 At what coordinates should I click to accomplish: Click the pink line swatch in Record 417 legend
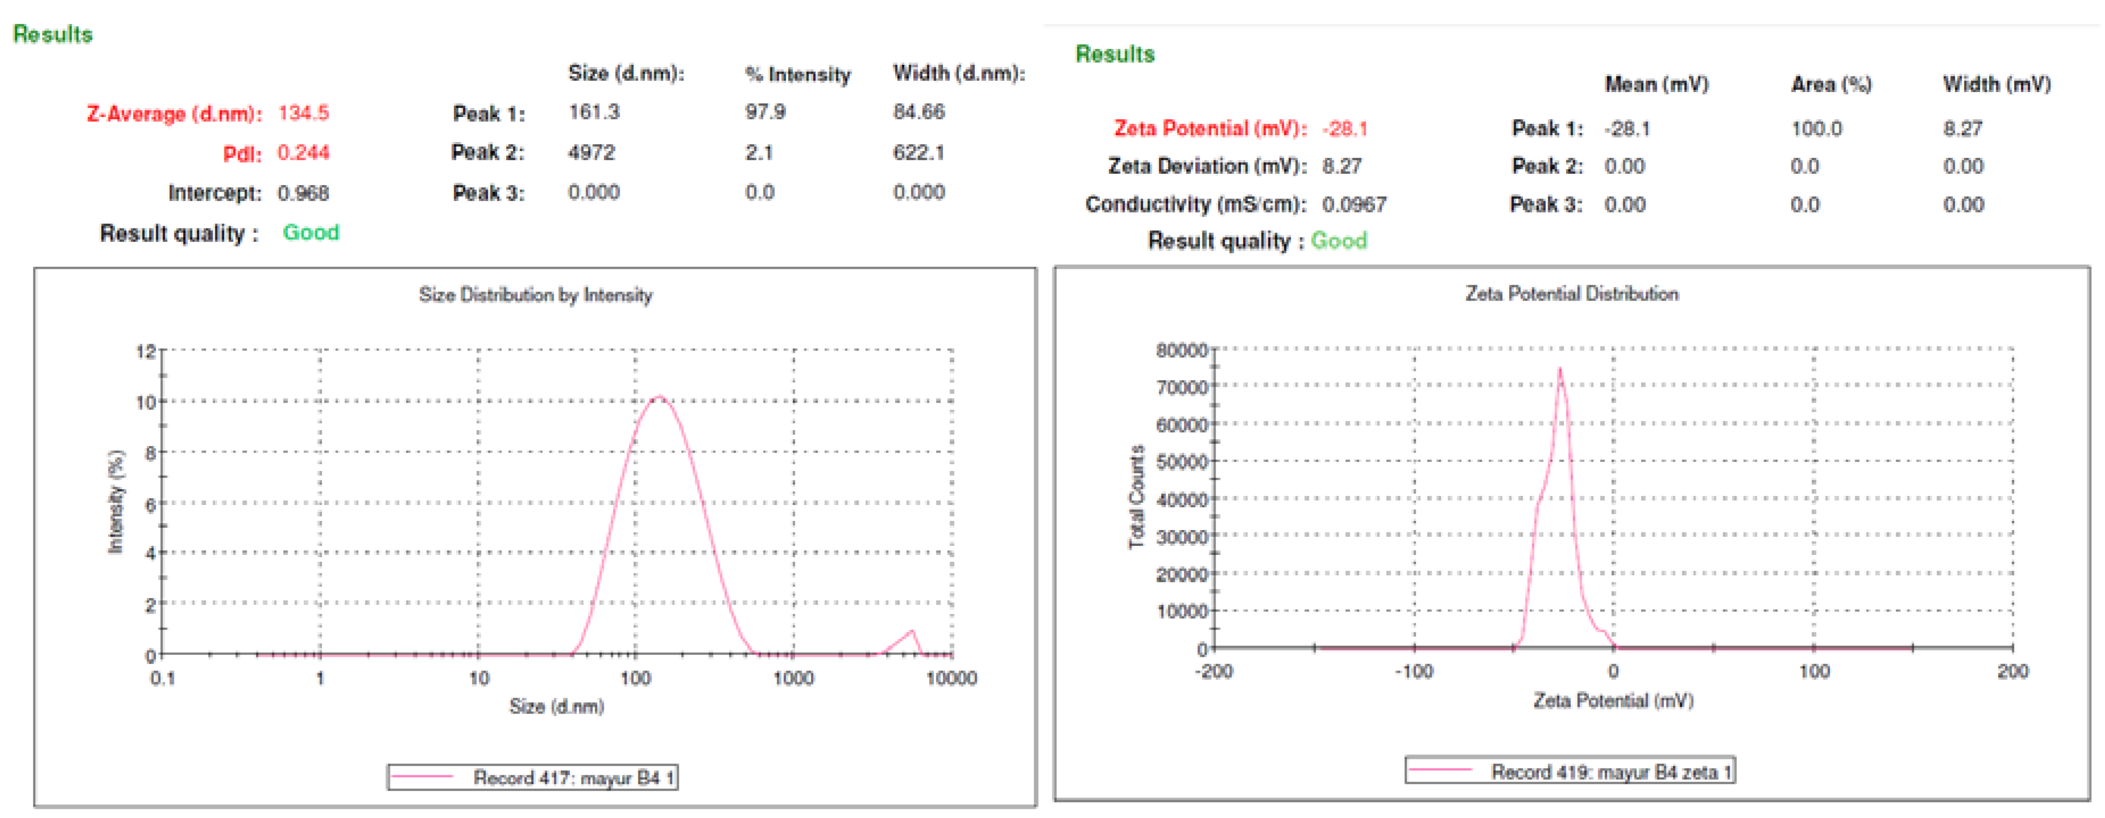click(422, 777)
